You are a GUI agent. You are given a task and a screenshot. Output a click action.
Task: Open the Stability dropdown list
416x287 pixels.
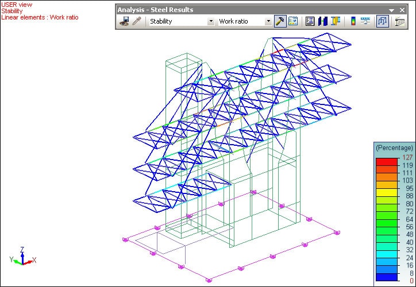211,21
